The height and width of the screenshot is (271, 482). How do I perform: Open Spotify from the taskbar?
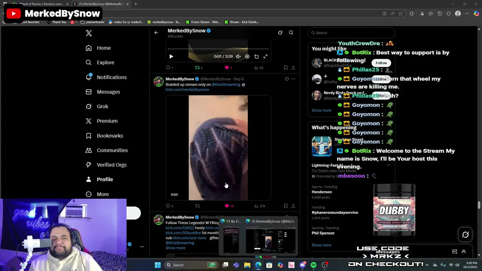[314, 265]
